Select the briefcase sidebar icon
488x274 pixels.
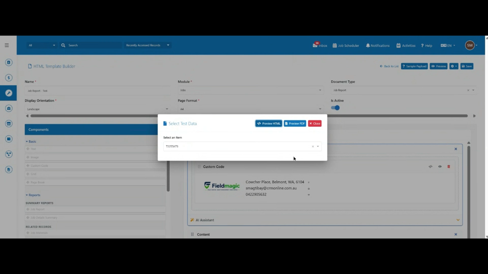point(9,108)
